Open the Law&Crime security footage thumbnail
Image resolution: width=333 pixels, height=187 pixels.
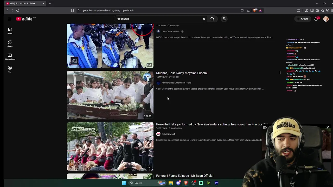[110, 46]
